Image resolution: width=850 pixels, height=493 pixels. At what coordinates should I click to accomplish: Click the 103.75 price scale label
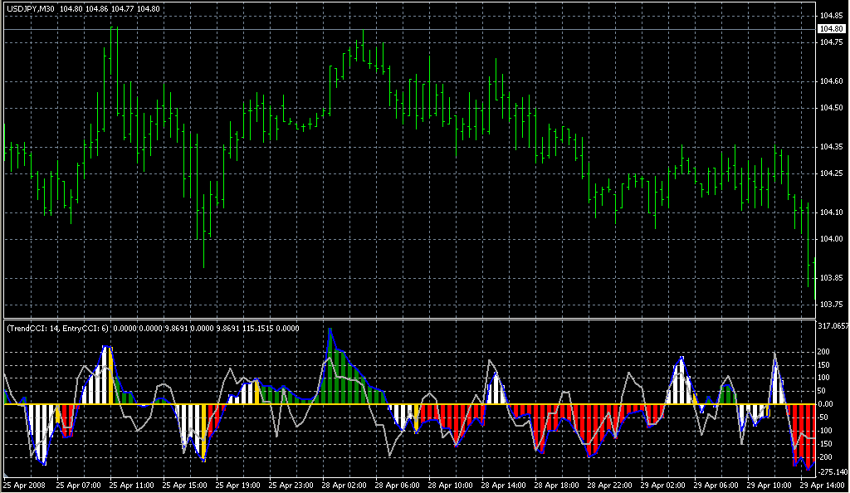pos(832,305)
